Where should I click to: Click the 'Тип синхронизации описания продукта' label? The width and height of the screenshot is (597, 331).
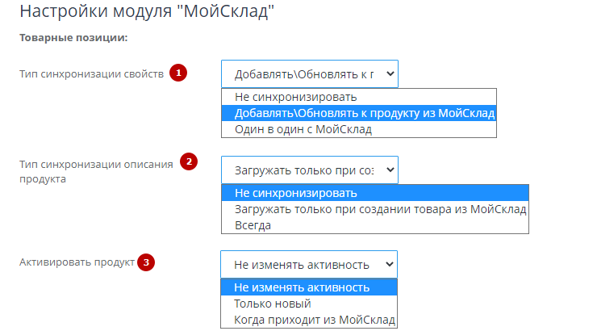96,171
